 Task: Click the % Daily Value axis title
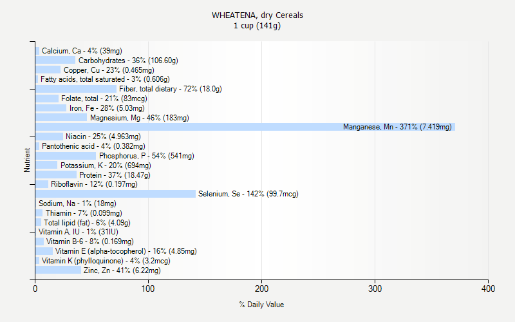[x=261, y=305]
